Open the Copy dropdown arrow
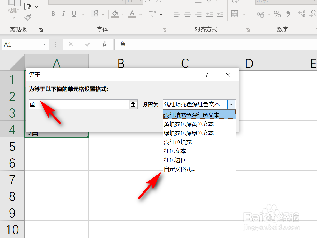 36,7
